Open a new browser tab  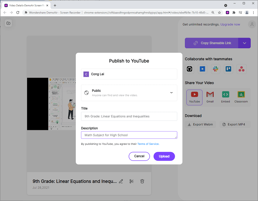55,5
